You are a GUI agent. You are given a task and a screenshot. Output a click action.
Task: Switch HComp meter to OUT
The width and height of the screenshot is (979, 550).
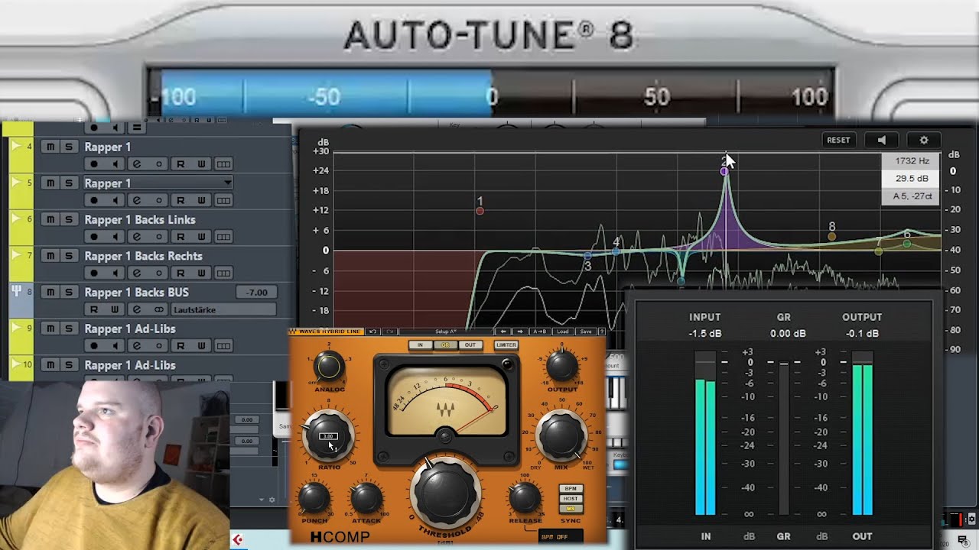tap(470, 345)
